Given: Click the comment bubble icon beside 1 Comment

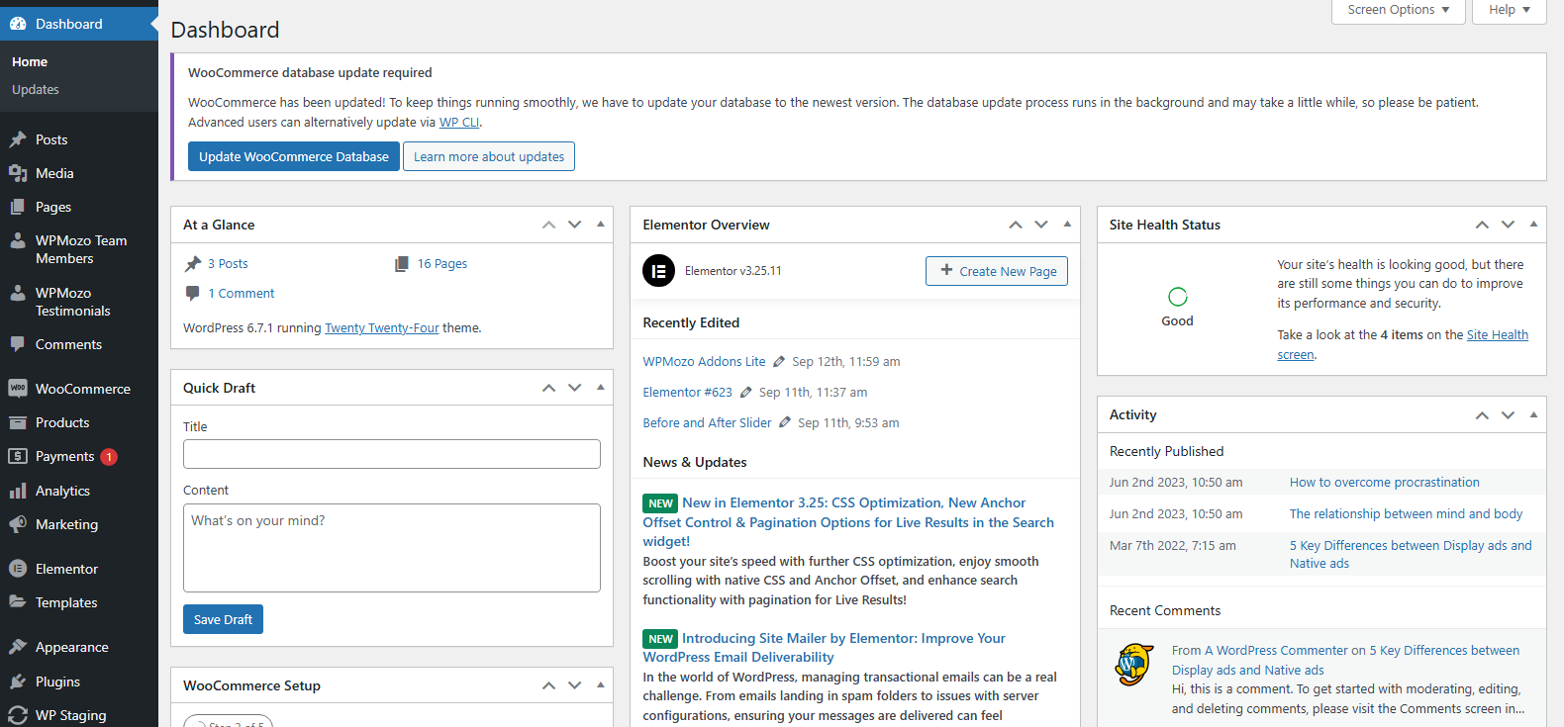Looking at the screenshot, I should pyautogui.click(x=193, y=293).
